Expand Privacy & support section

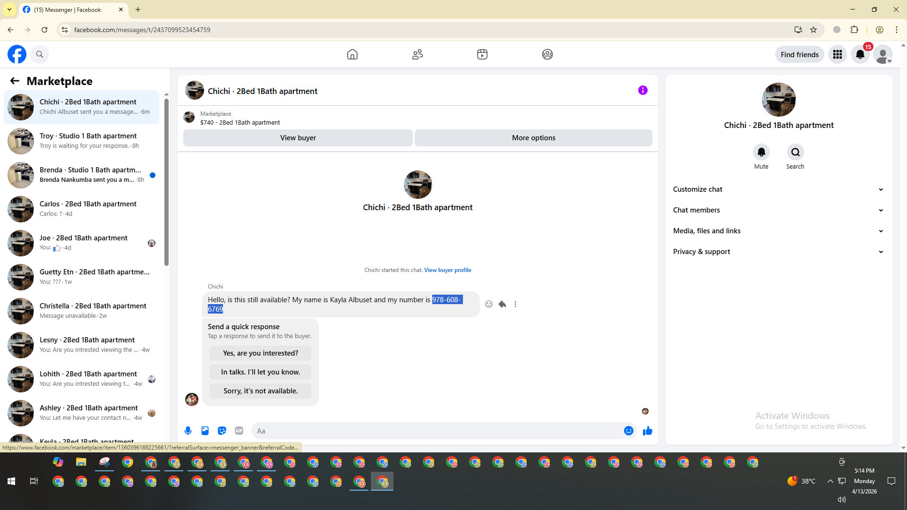pos(779,252)
